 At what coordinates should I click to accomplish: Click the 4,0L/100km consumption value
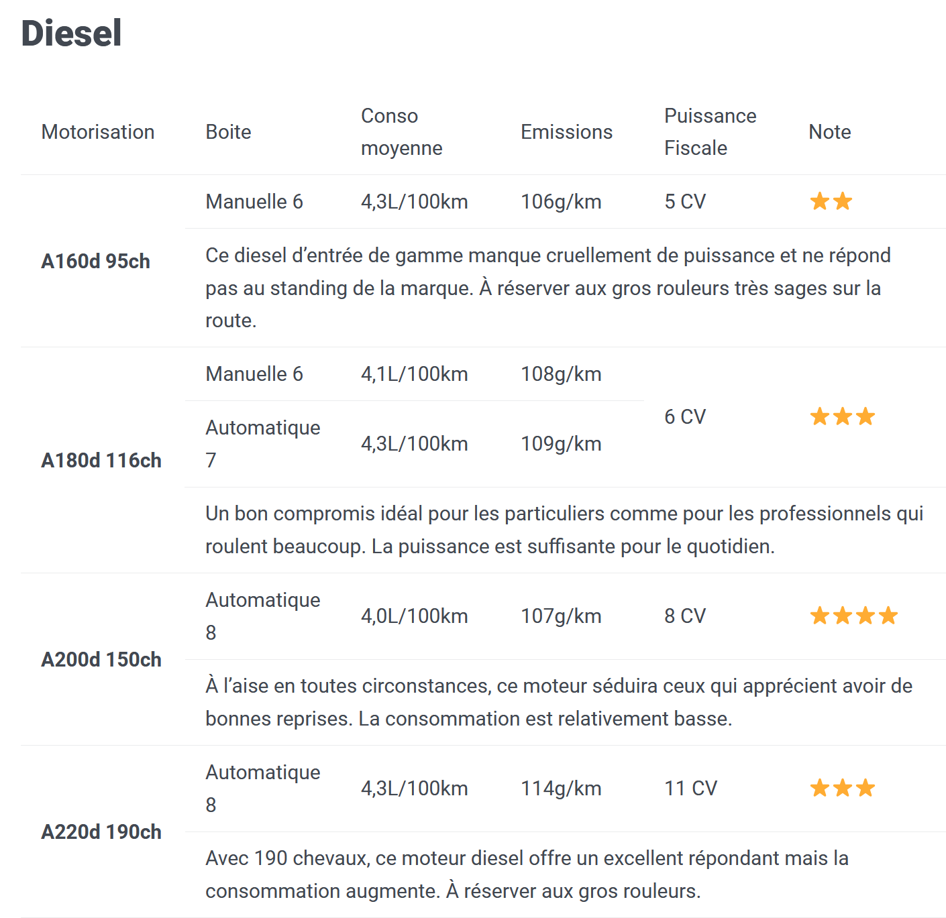click(x=414, y=616)
